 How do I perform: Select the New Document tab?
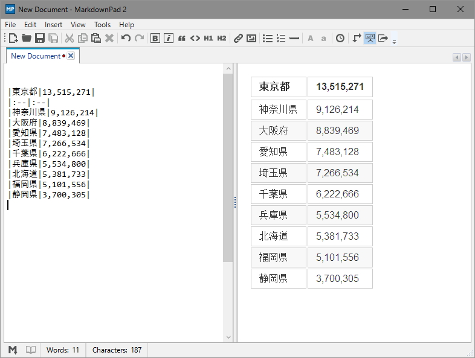click(36, 56)
